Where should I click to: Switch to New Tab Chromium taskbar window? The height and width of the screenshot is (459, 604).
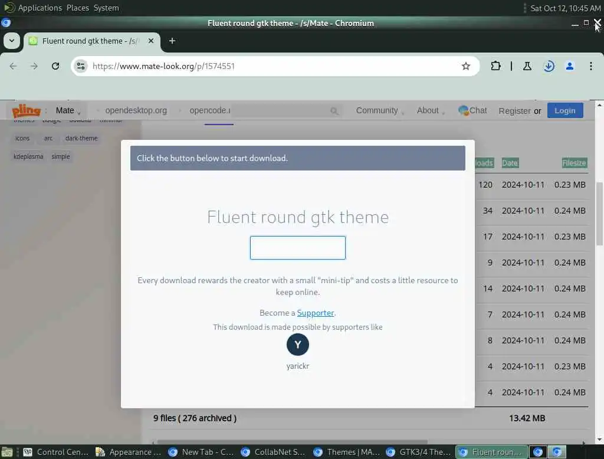201,452
